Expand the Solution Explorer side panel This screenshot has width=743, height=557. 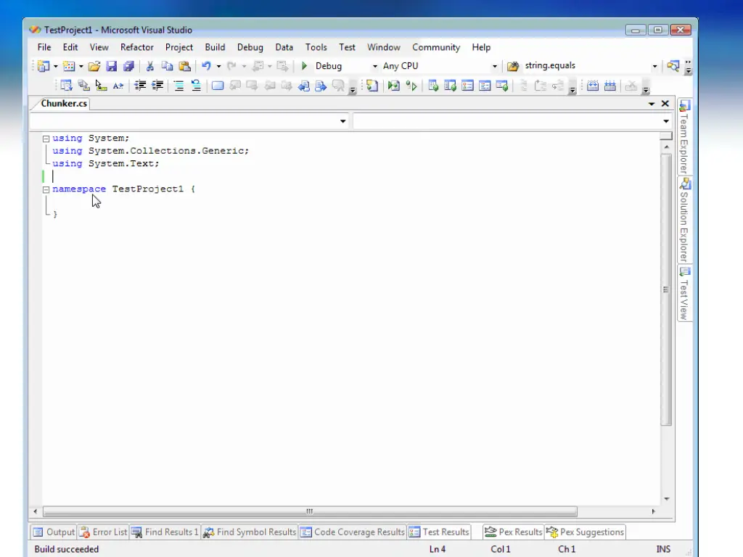(685, 220)
